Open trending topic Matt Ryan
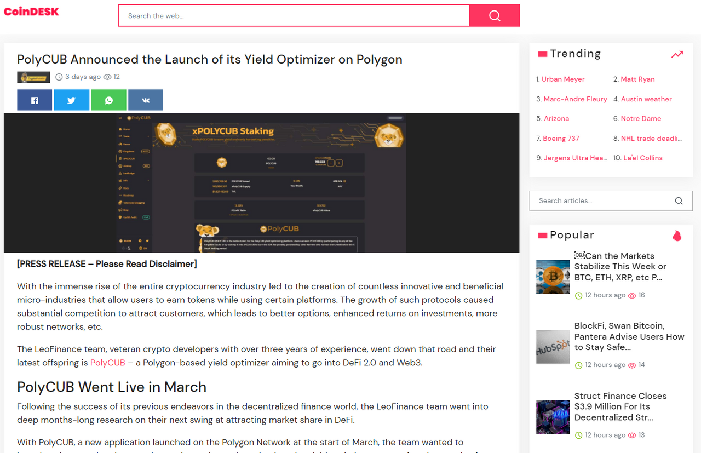 click(x=637, y=79)
